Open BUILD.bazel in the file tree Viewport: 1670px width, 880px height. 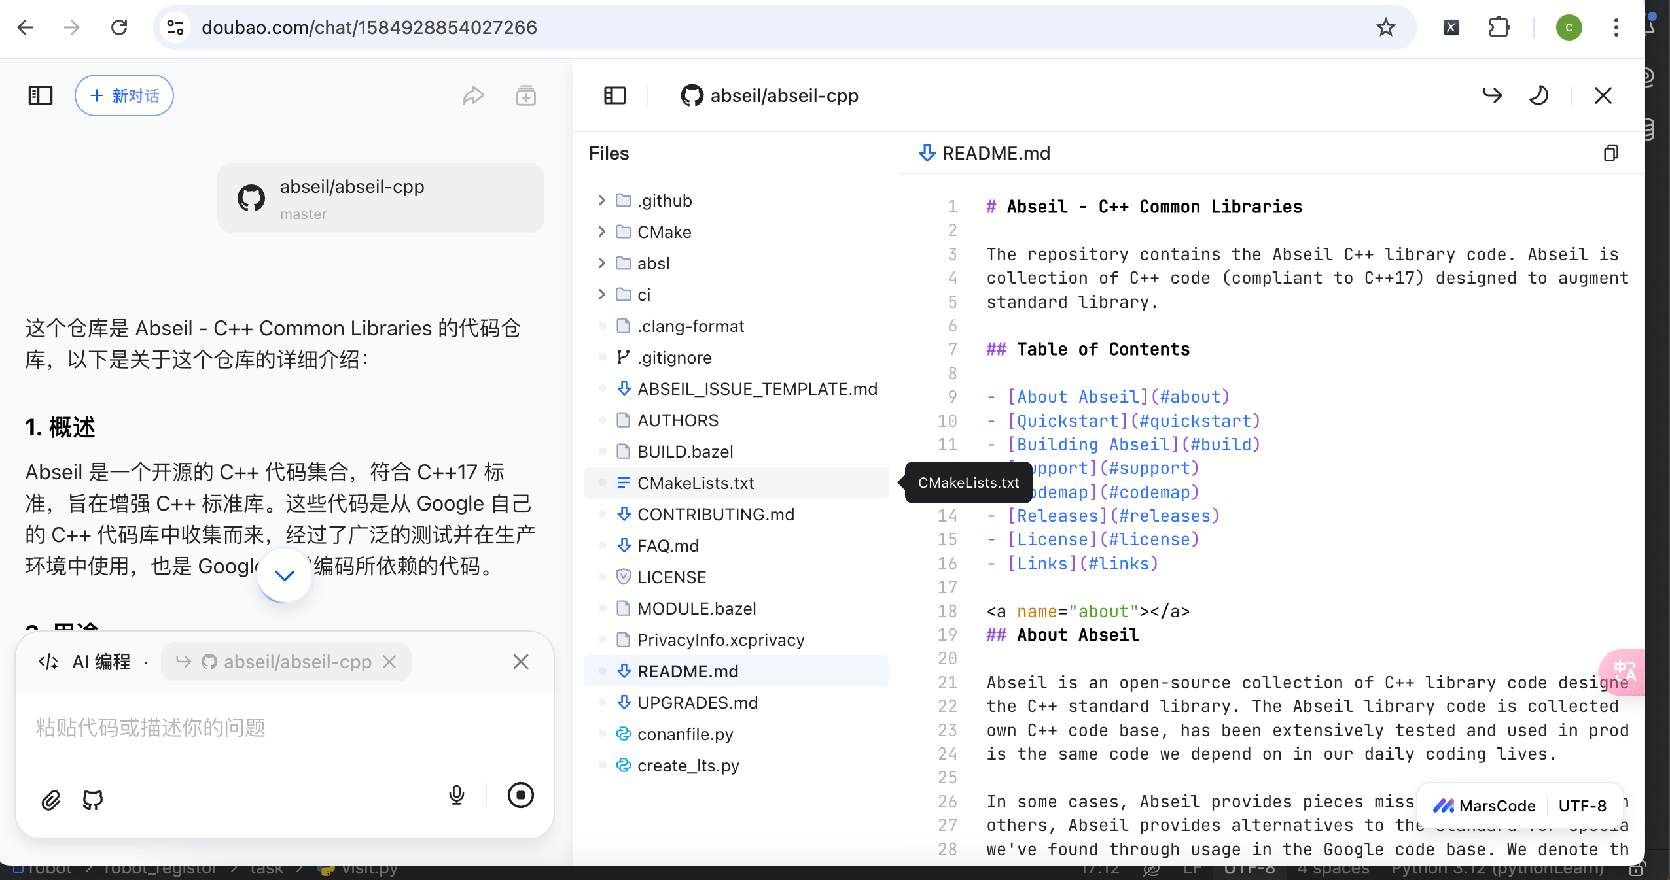pos(736,451)
